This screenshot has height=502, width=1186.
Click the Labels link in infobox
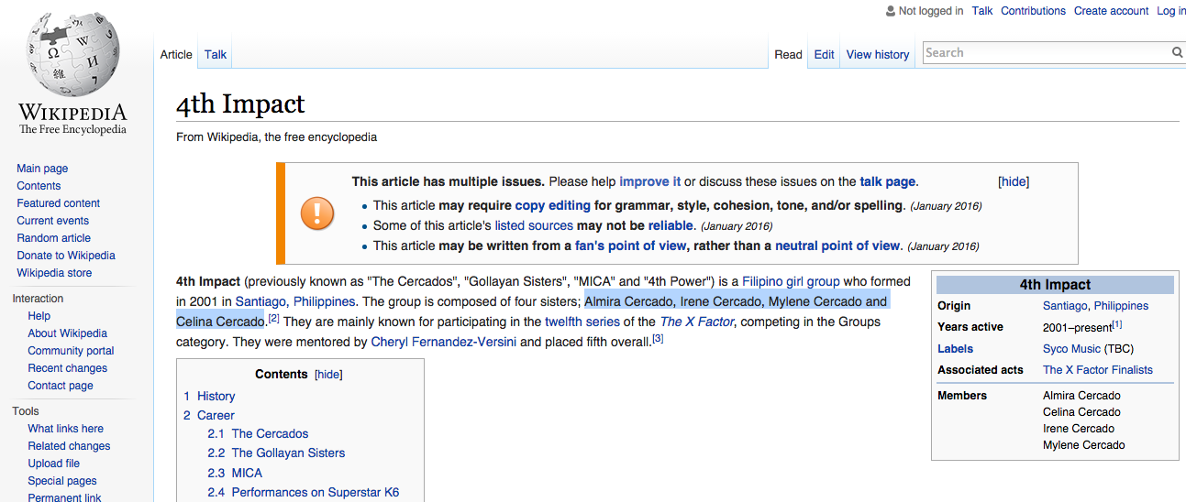point(955,349)
